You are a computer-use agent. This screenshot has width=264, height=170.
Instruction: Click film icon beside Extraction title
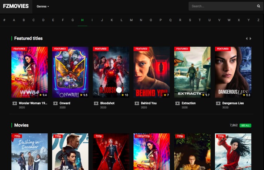point(178,103)
